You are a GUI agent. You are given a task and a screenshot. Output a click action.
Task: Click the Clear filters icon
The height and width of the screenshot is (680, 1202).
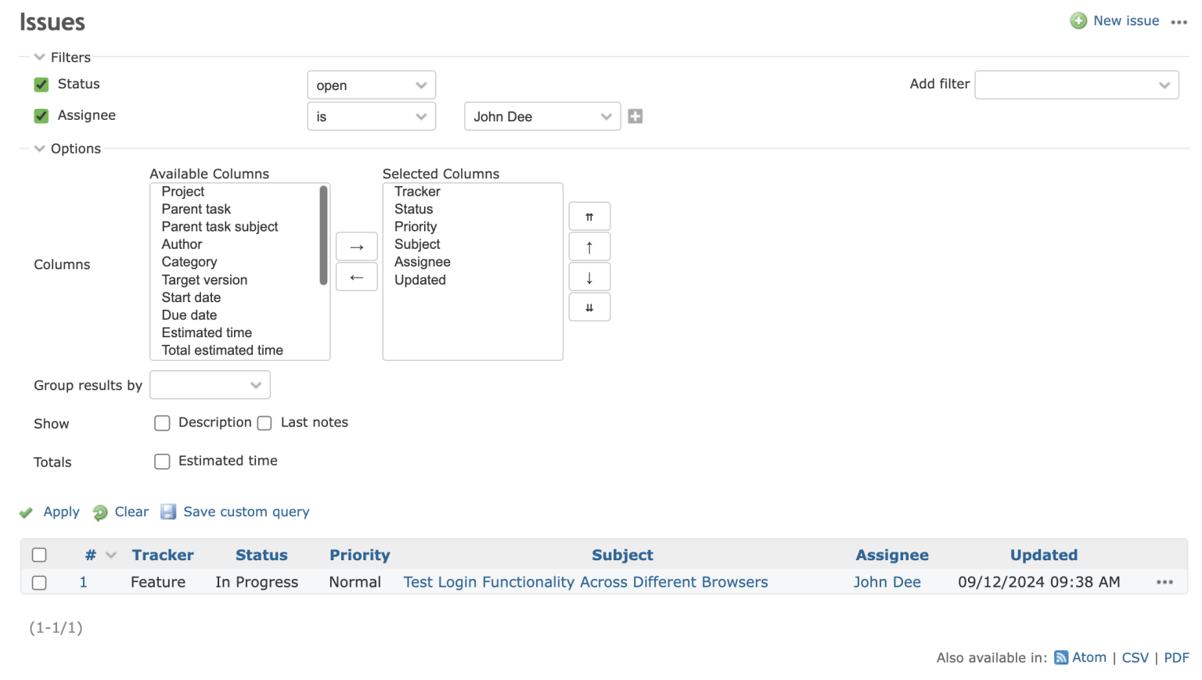(100, 512)
